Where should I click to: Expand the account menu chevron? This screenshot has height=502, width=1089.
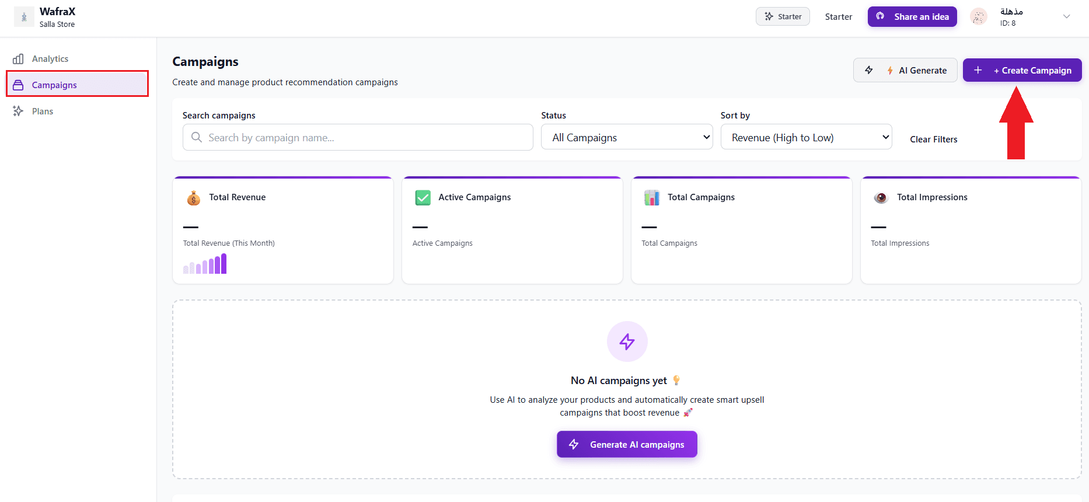point(1066,17)
